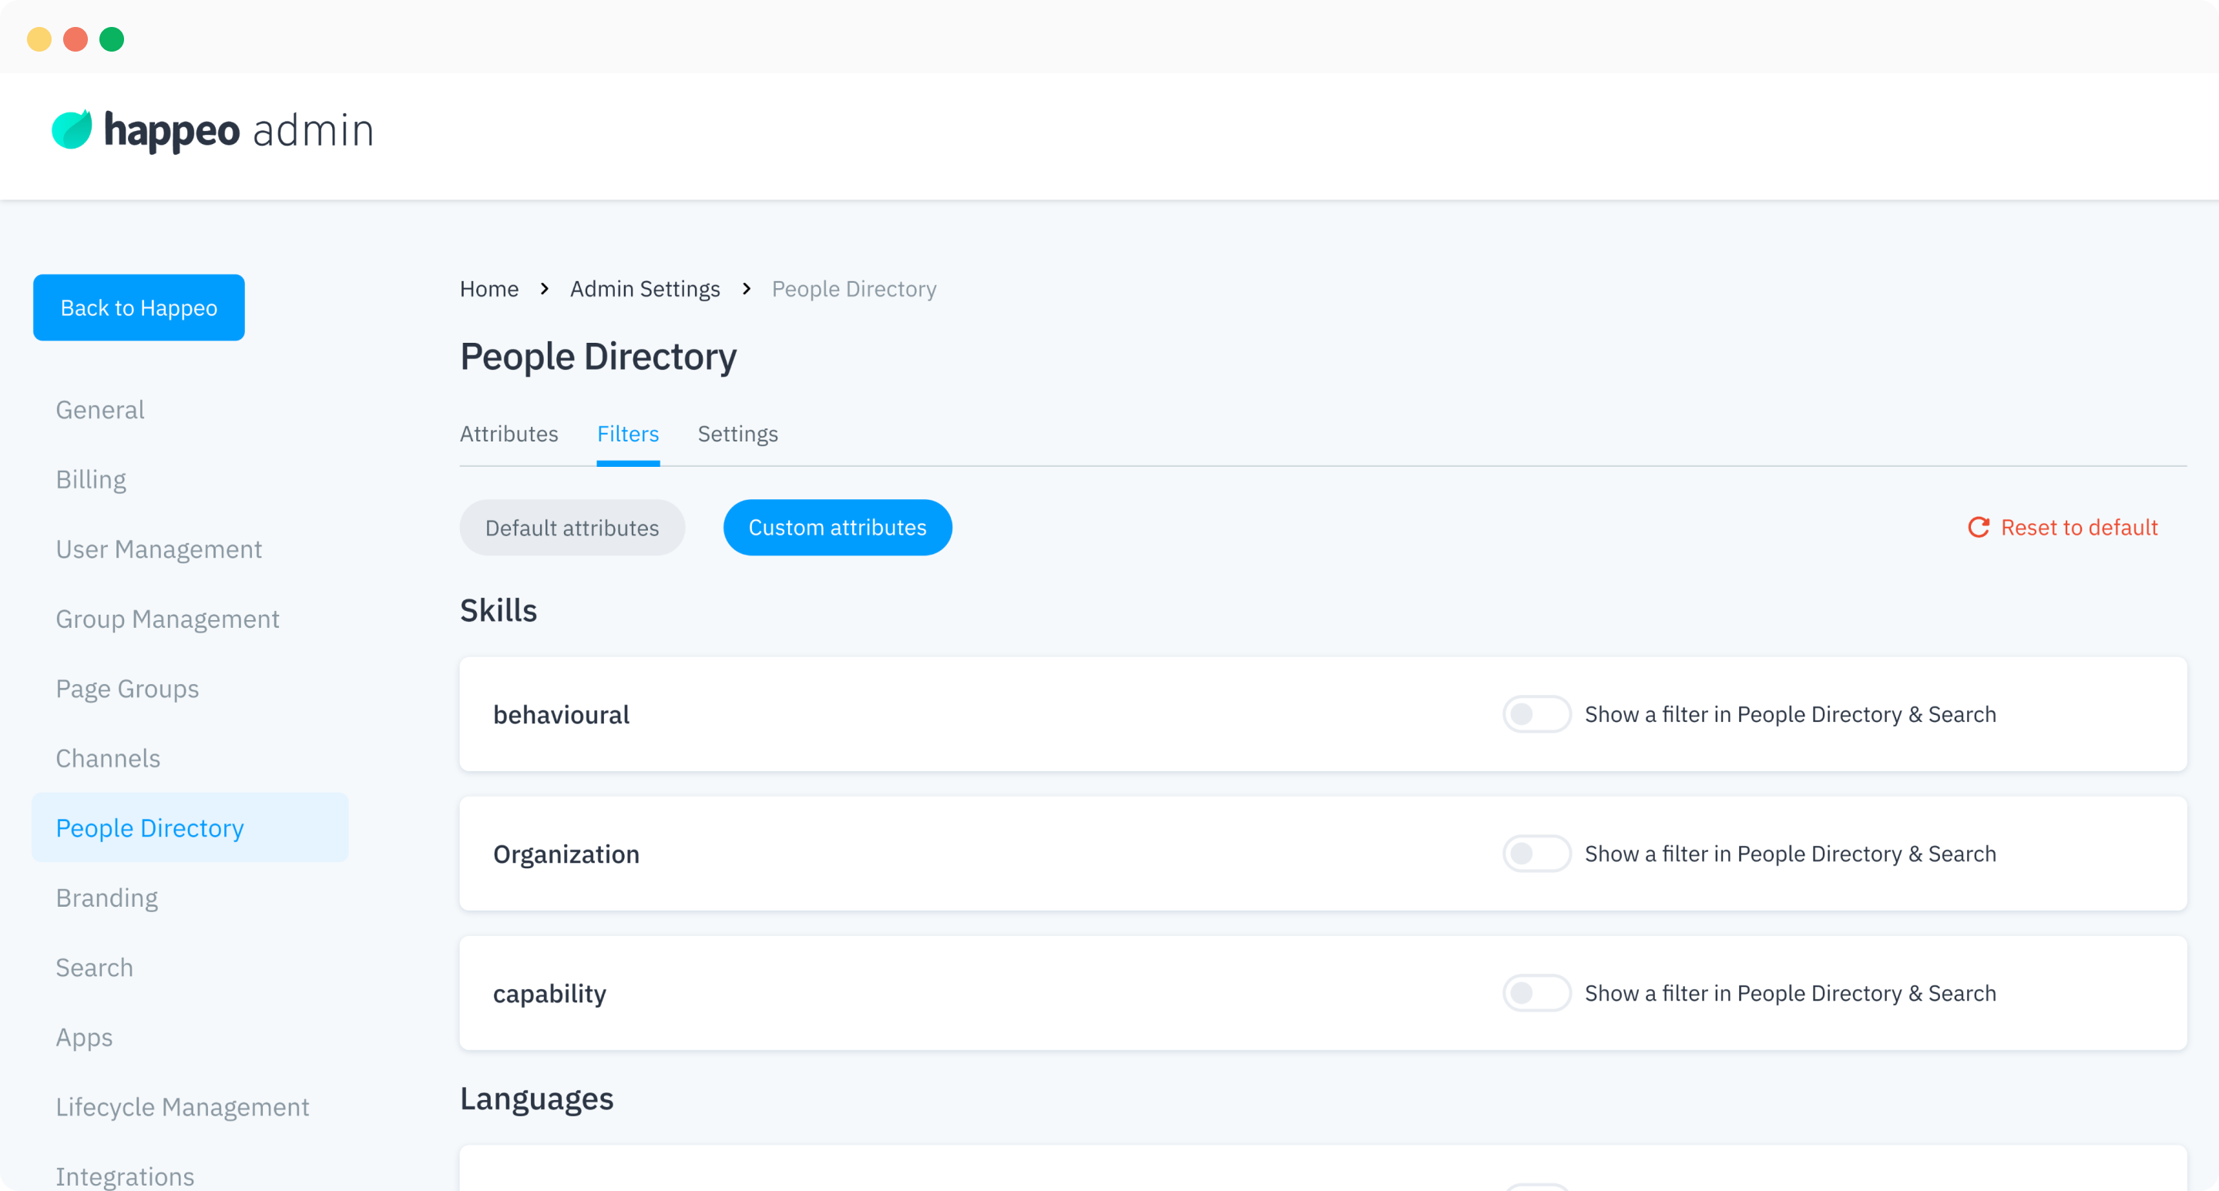Navigate to Branding in sidebar
Screen dimensions: 2219x1191
(107, 898)
